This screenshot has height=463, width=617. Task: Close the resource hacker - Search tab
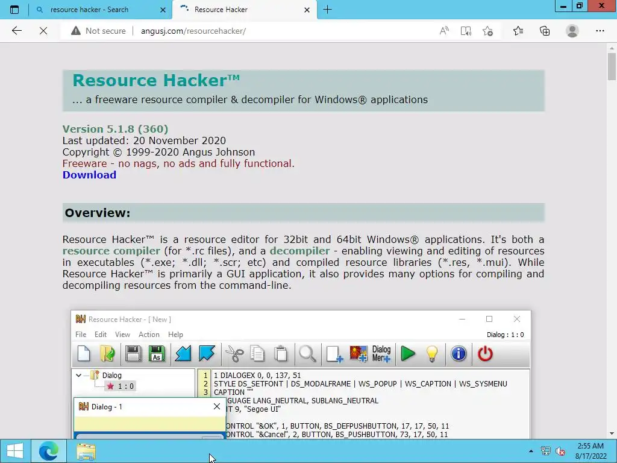(x=163, y=10)
